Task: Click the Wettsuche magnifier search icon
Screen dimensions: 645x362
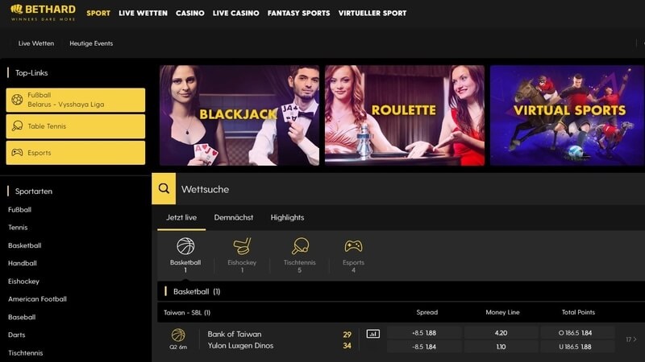Action: 164,189
